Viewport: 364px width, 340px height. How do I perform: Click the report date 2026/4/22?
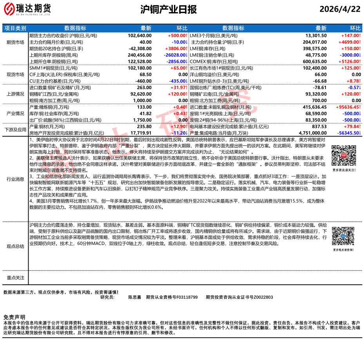[339, 9]
